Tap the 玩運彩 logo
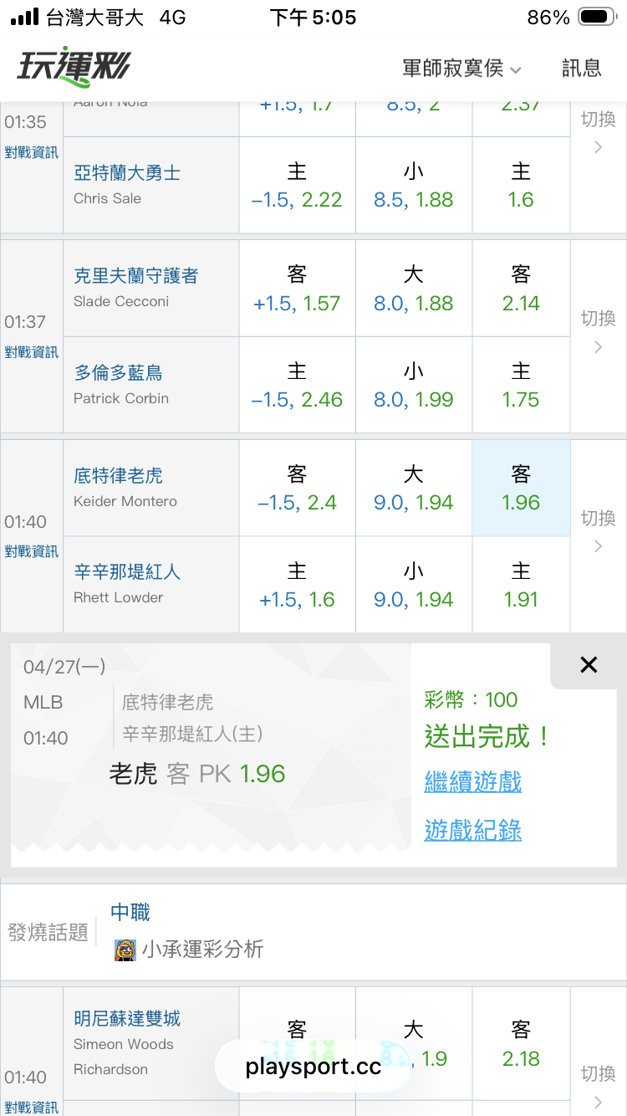 74,68
